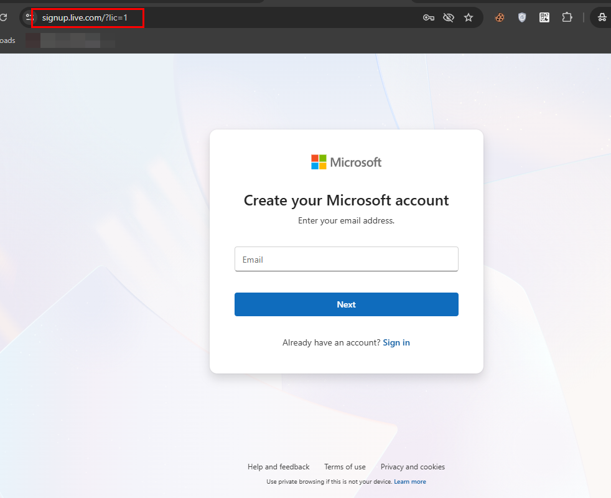Click Learn more about private browsing
This screenshot has width=611, height=498.
click(x=410, y=482)
